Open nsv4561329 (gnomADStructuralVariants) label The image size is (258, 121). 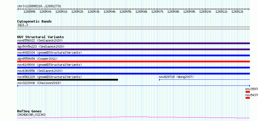click(x=50, y=77)
